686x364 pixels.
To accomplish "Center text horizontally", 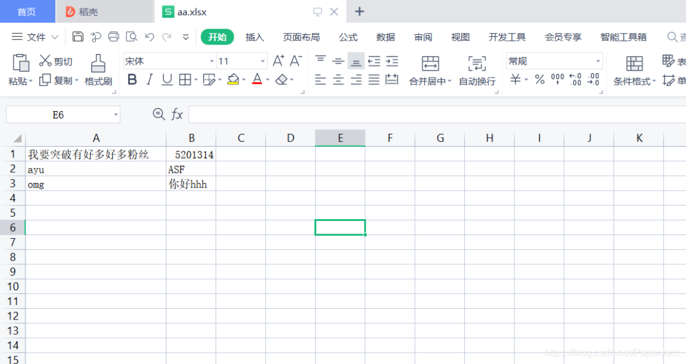I will [x=338, y=79].
